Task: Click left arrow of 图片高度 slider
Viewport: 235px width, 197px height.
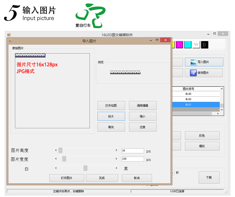Action: (56, 150)
